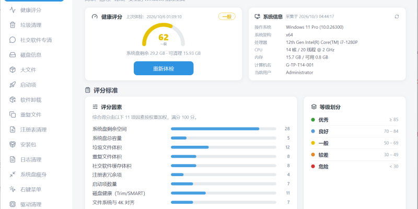Click the computer name G-TP-T14-001
The width and height of the screenshot is (418, 209).
[299, 65]
